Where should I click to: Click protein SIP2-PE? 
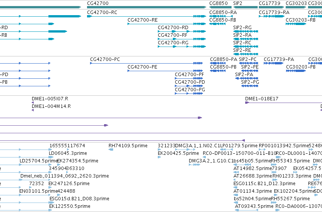point(250,71)
